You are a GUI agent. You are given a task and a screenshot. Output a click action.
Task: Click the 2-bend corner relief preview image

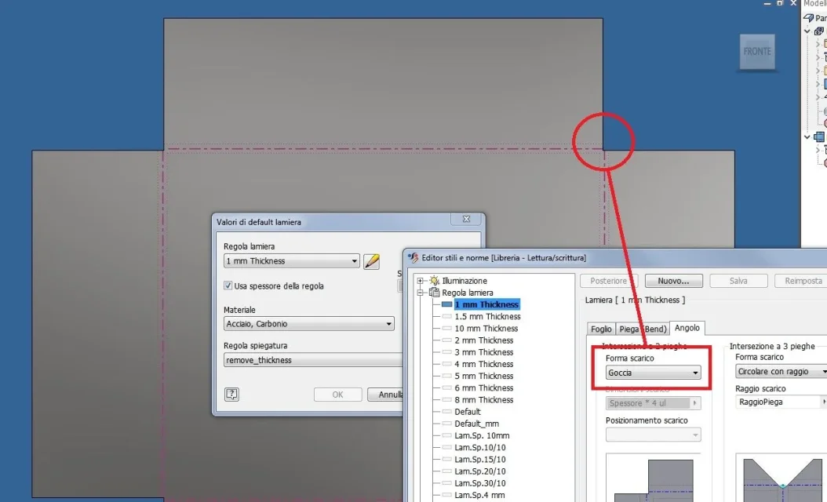pyautogui.click(x=653, y=478)
